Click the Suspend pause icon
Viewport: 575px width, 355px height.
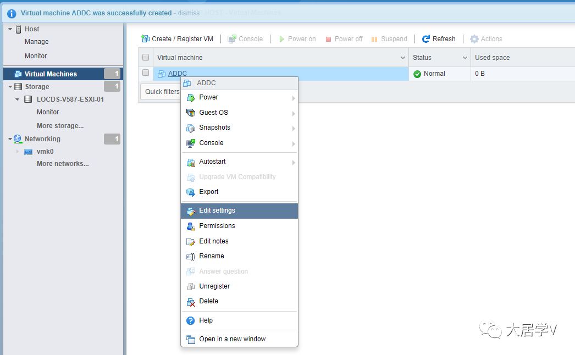click(374, 39)
